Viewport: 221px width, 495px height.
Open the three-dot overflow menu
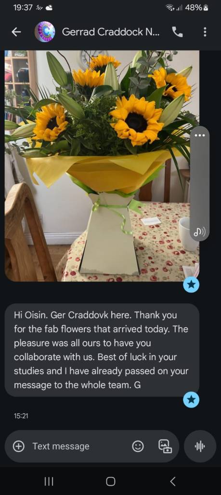205,32
